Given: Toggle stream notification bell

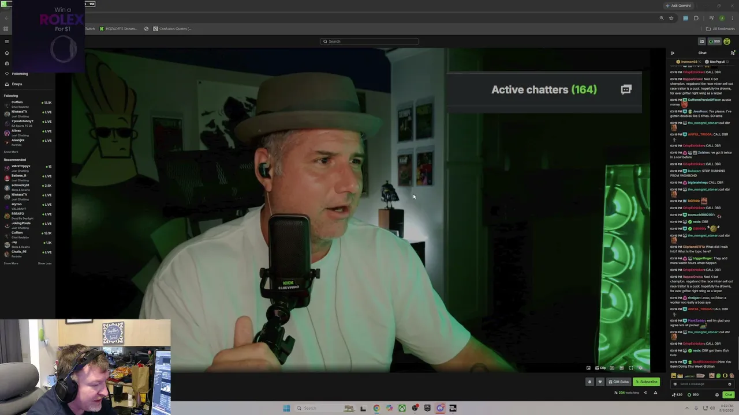Looking at the screenshot, I should 589,382.
